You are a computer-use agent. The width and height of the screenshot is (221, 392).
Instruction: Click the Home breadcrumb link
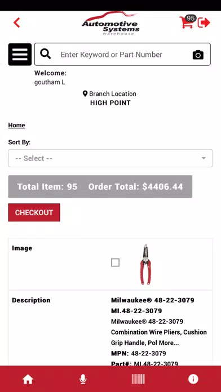click(16, 125)
